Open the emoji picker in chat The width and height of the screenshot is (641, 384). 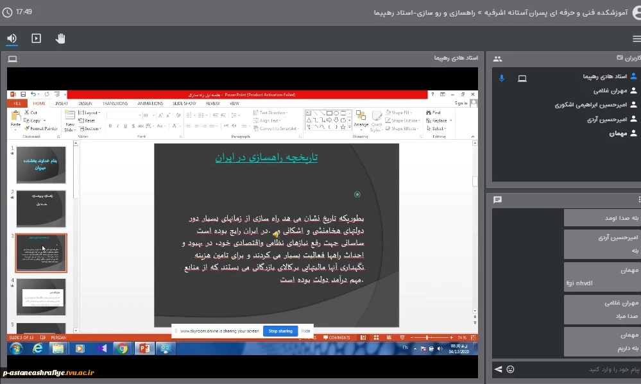pyautogui.click(x=510, y=369)
